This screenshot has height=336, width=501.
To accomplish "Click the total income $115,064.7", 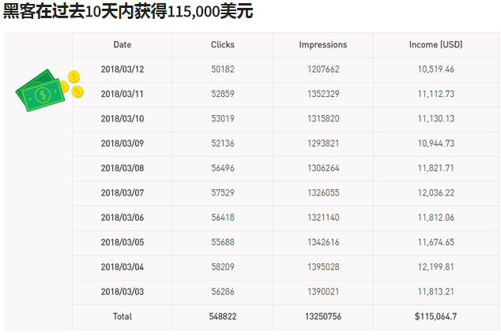I will pyautogui.click(x=435, y=316).
